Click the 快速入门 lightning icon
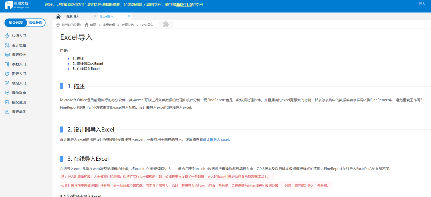The height and width of the screenshot is (197, 431). (7, 36)
